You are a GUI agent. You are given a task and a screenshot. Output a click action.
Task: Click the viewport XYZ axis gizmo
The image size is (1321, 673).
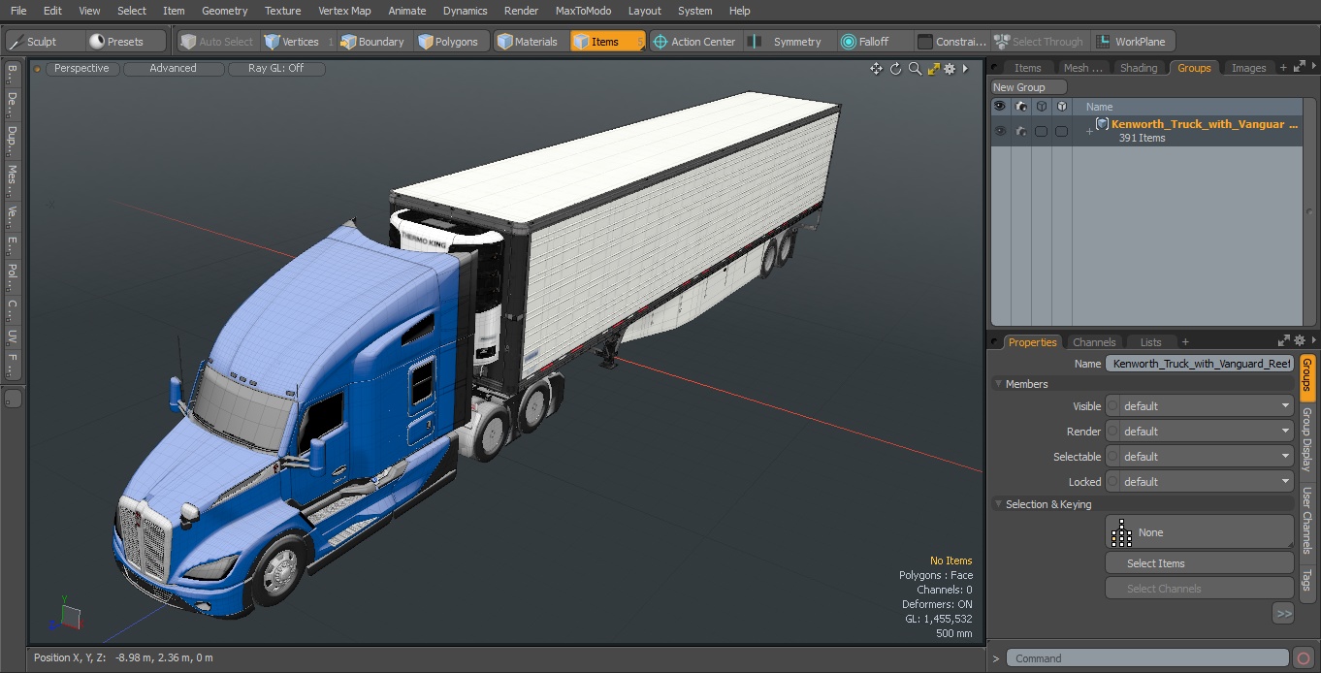(67, 615)
